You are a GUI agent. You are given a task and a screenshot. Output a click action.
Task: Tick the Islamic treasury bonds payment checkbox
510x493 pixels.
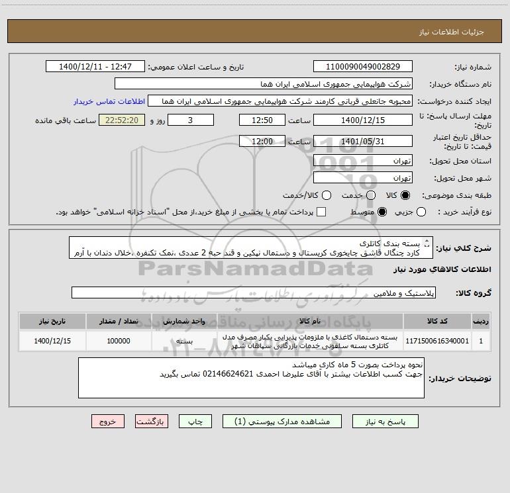pos(321,212)
